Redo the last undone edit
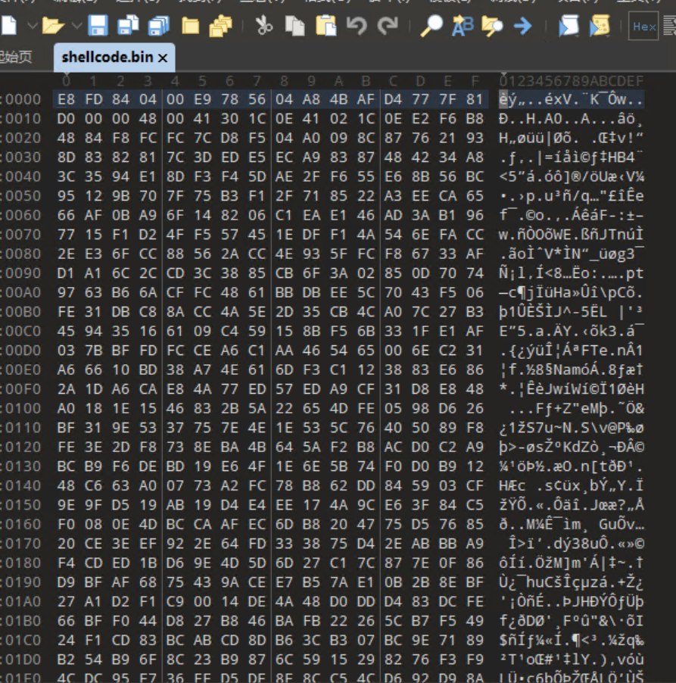This screenshot has width=676, height=683. tap(388, 27)
